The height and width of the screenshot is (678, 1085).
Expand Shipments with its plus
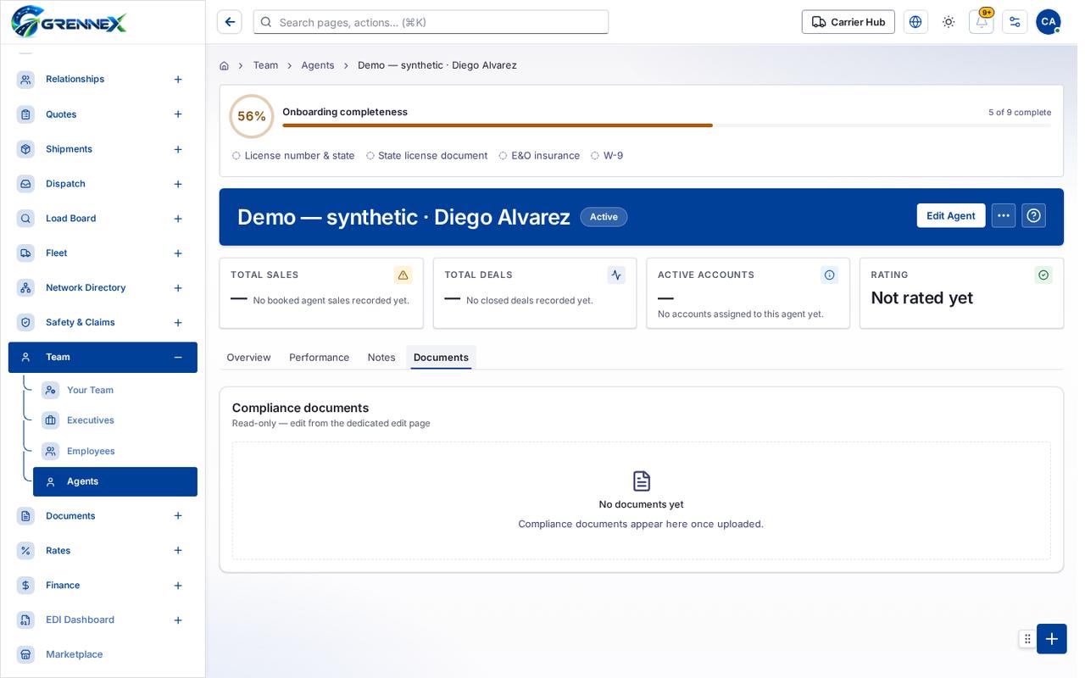[178, 149]
